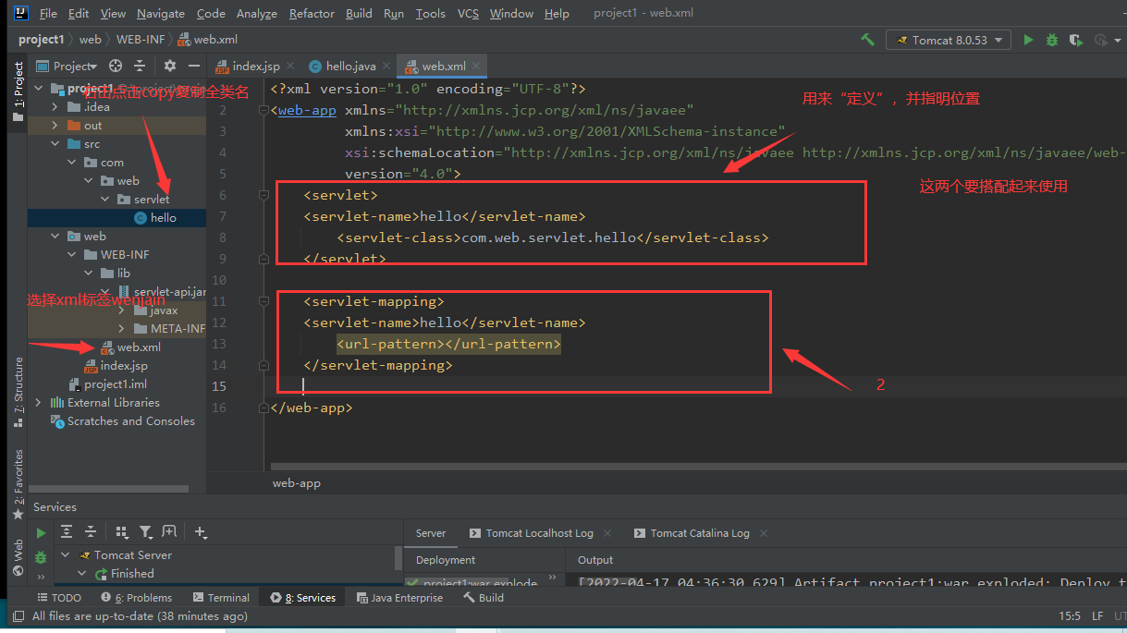1127x633 pixels.
Task: Open Project panel settings gear
Action: coord(169,66)
